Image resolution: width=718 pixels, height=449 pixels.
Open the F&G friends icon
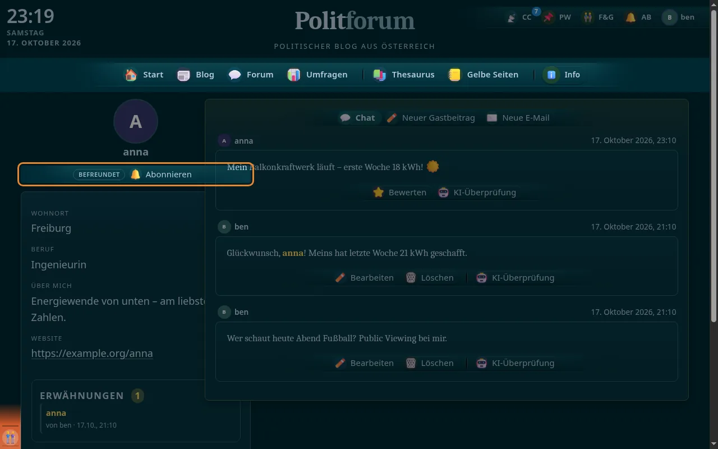(x=598, y=17)
